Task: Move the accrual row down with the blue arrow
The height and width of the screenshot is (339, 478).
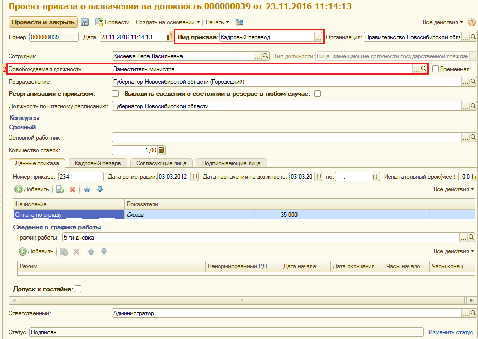Action: tap(100, 189)
